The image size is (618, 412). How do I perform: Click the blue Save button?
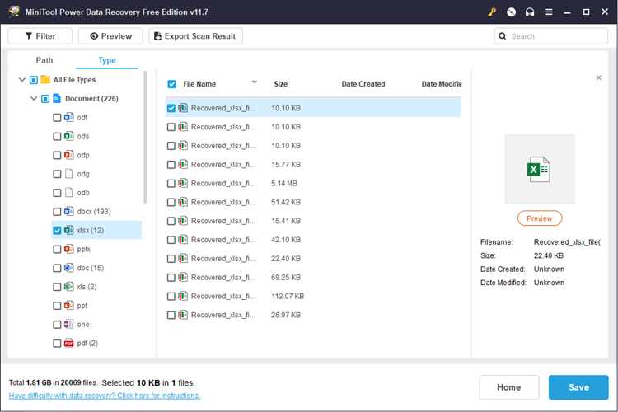[x=578, y=387]
